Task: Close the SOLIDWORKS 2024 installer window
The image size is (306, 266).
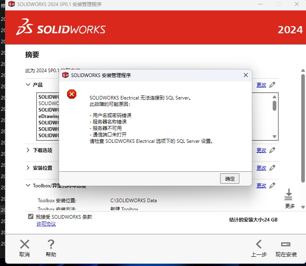Action: [297, 4]
